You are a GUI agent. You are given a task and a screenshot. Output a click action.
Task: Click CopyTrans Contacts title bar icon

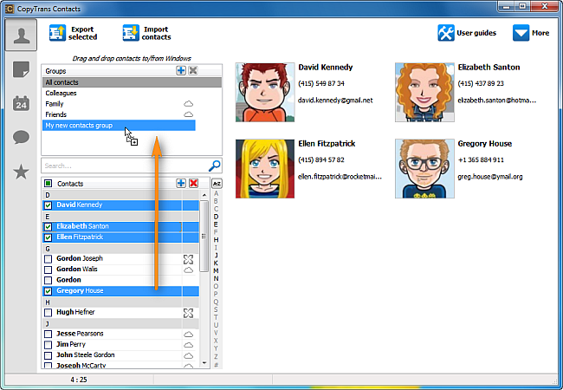coord(10,9)
